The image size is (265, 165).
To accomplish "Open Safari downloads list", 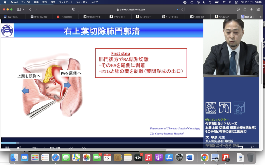I will (x=238, y=9).
